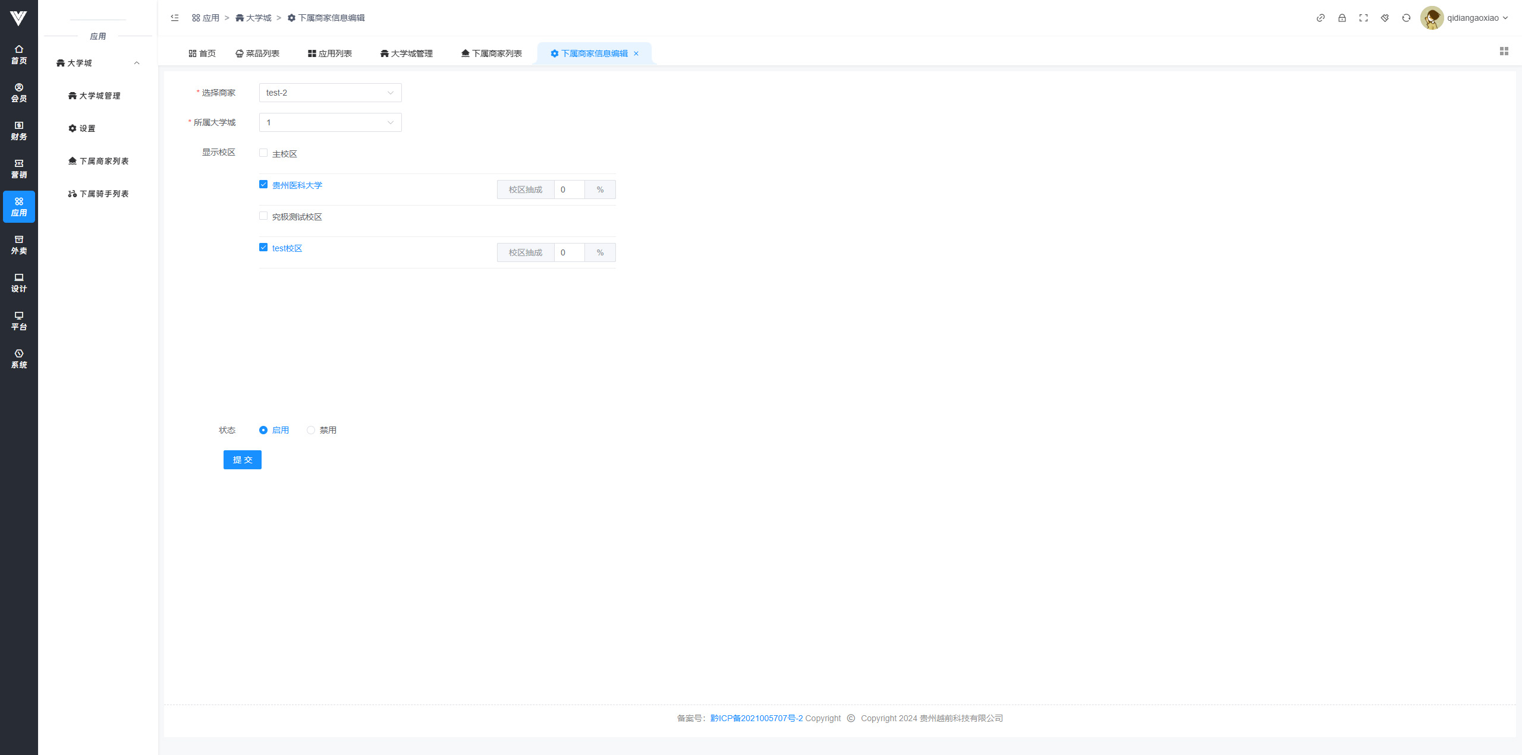
Task: Open the 黔ICP备2021005707号-2 link
Action: click(x=756, y=718)
